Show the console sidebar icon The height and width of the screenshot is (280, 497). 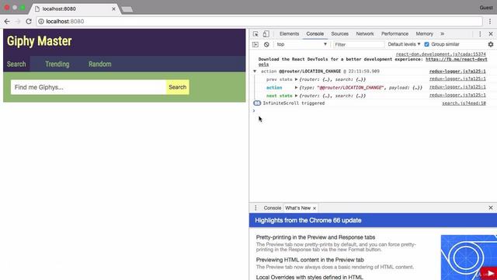point(255,44)
